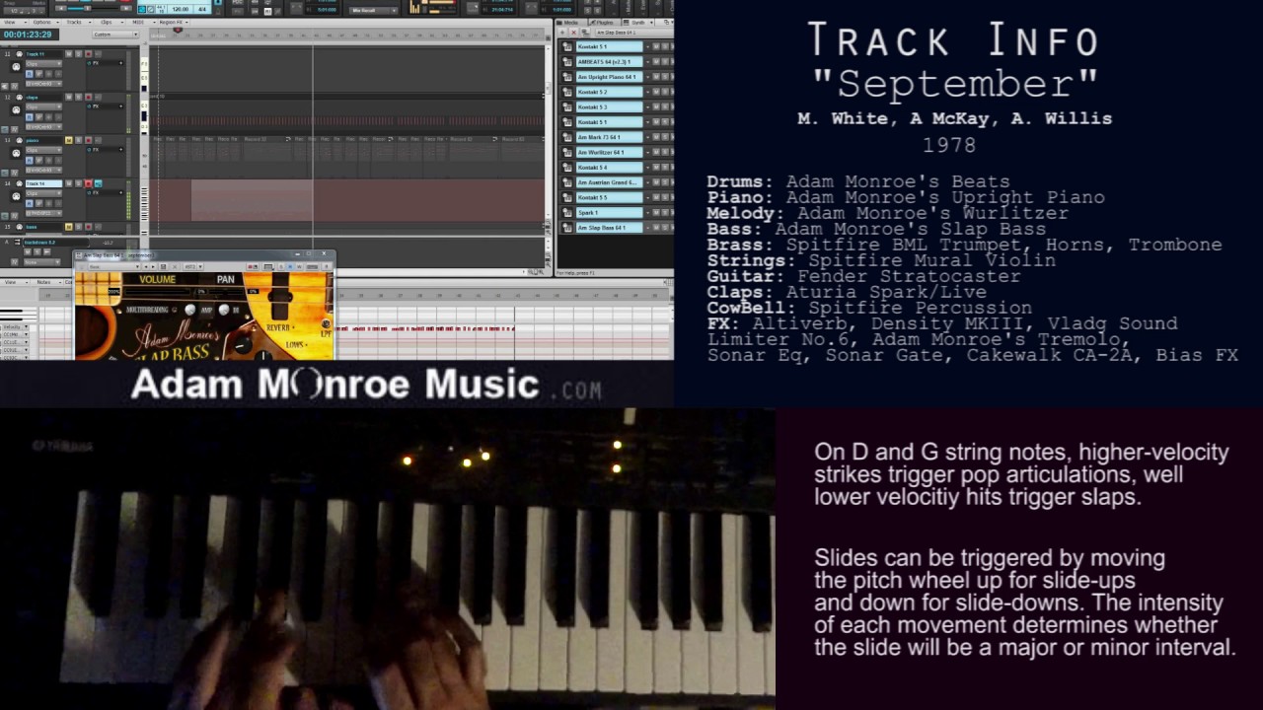
Task: Open the Am Slap Bass 64 1 synth icon
Action: [x=567, y=228]
